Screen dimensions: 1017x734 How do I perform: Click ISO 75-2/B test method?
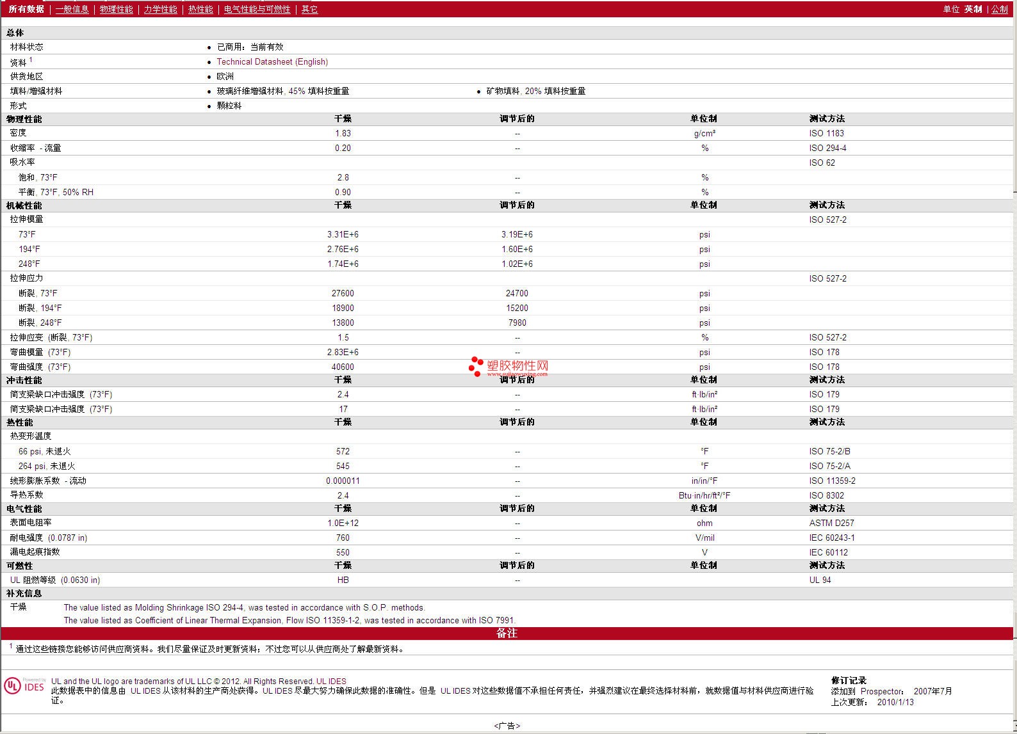(x=829, y=451)
